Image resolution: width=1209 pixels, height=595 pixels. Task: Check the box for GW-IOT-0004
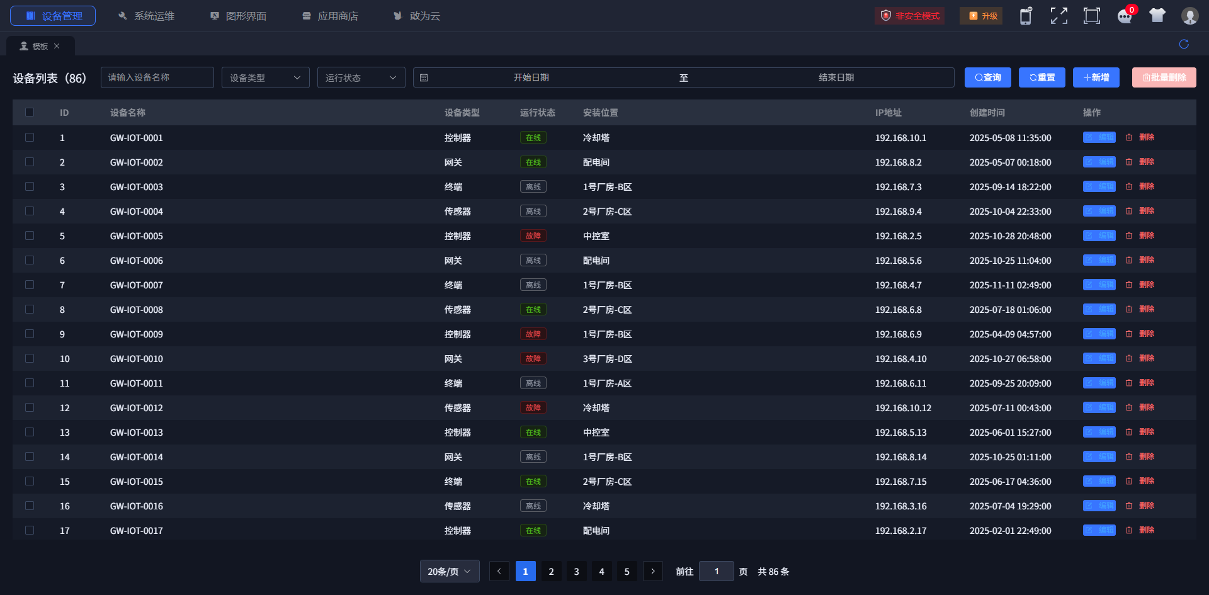click(30, 211)
